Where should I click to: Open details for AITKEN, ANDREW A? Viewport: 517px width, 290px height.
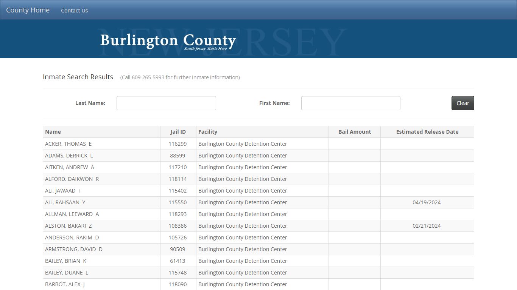click(70, 167)
